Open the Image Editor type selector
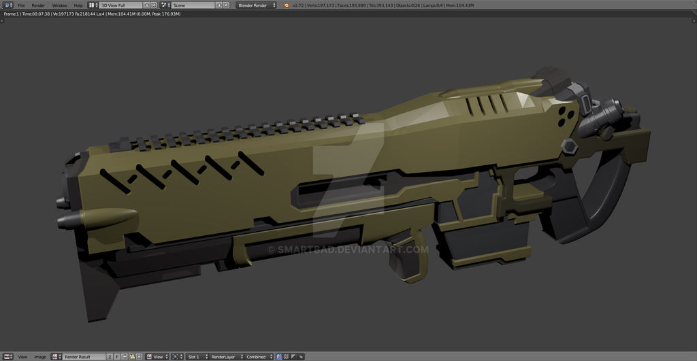The width and height of the screenshot is (697, 361). point(8,356)
